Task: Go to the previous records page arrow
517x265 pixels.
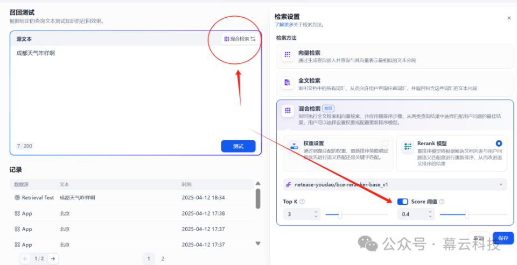Action: coord(25,259)
